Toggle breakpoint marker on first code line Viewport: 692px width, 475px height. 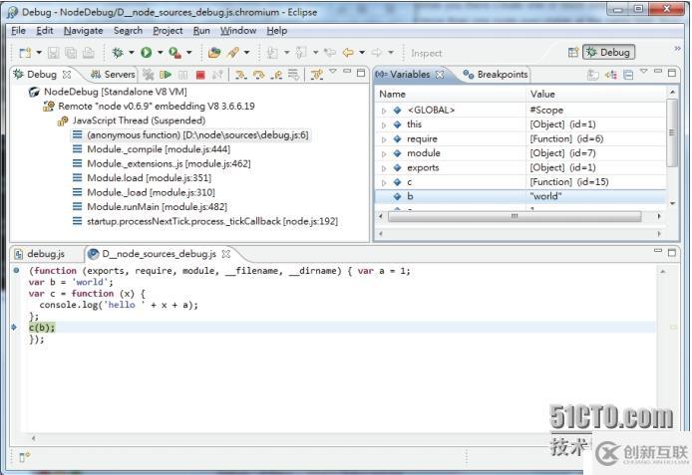16,271
